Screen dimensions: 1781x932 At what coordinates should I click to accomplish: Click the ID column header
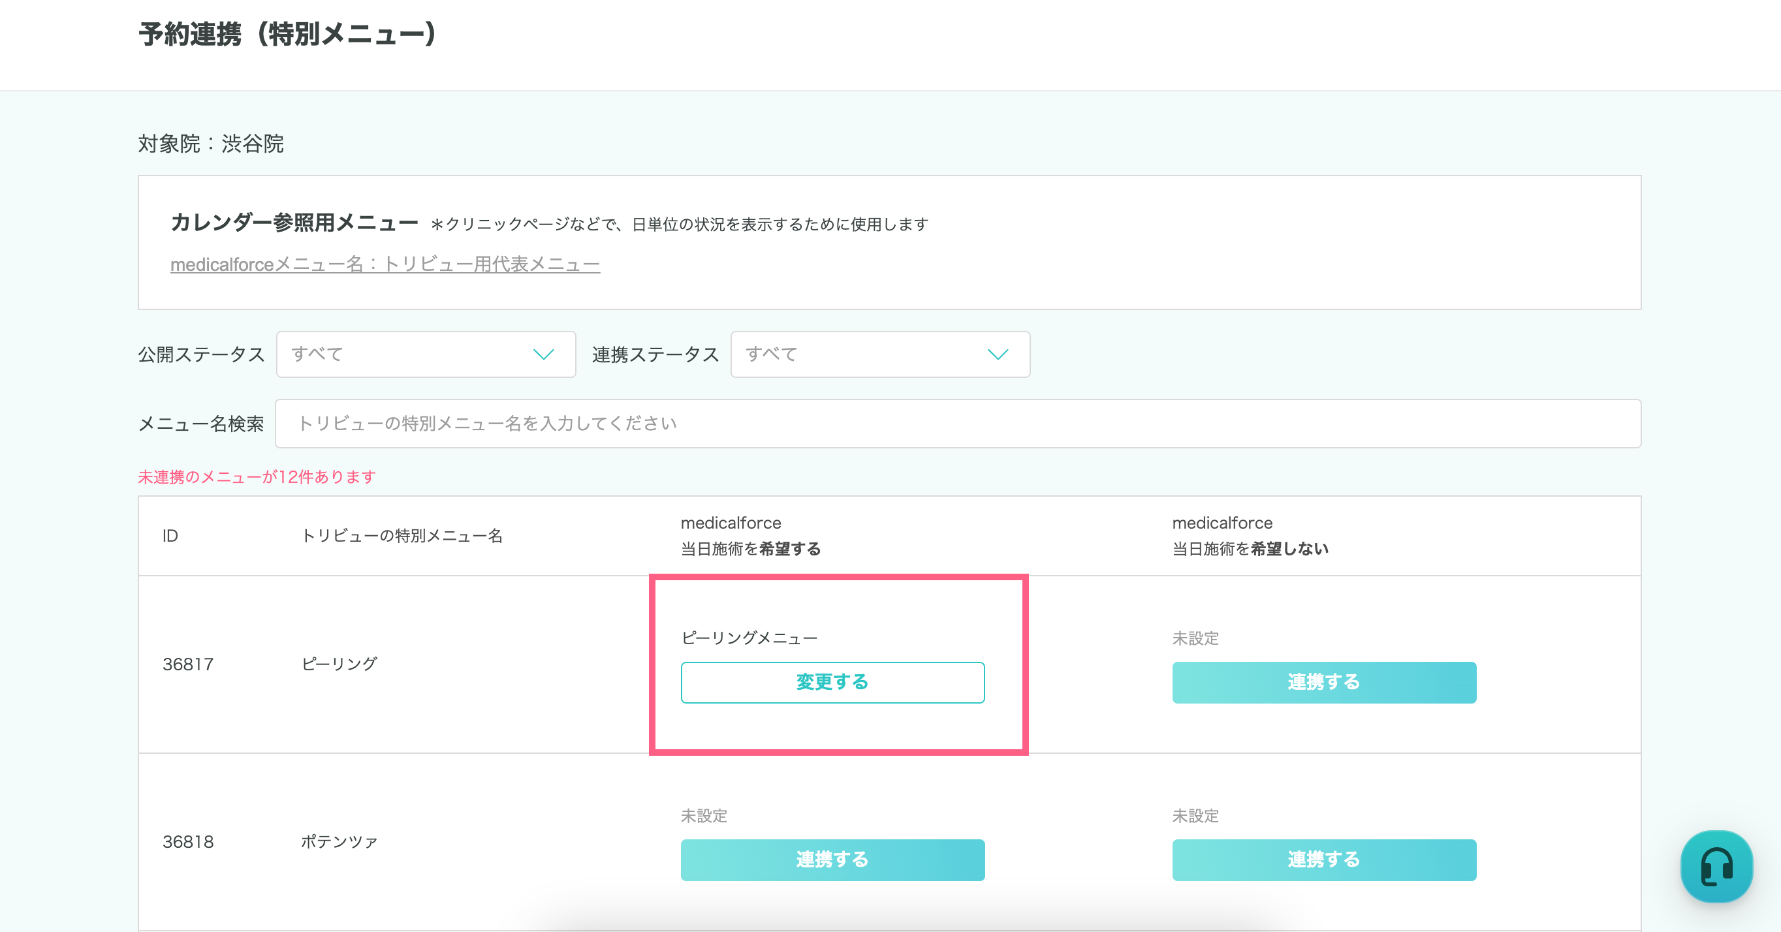[170, 536]
